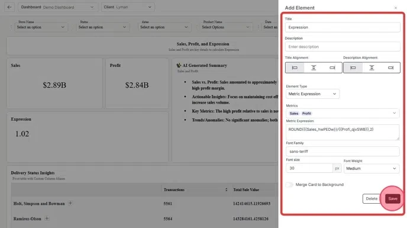407x228 pixels.
Task: Edit the Font Family field
Action: pos(343,151)
